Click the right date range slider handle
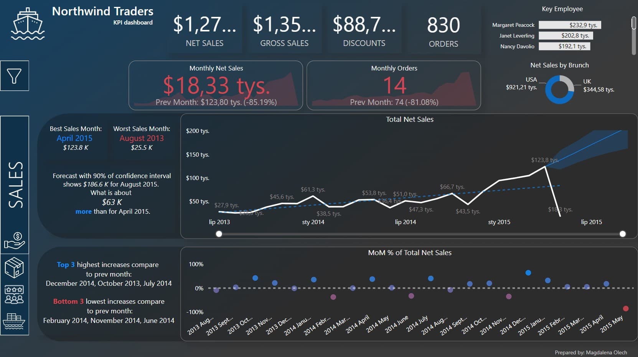This screenshot has width=638, height=357. [x=623, y=234]
